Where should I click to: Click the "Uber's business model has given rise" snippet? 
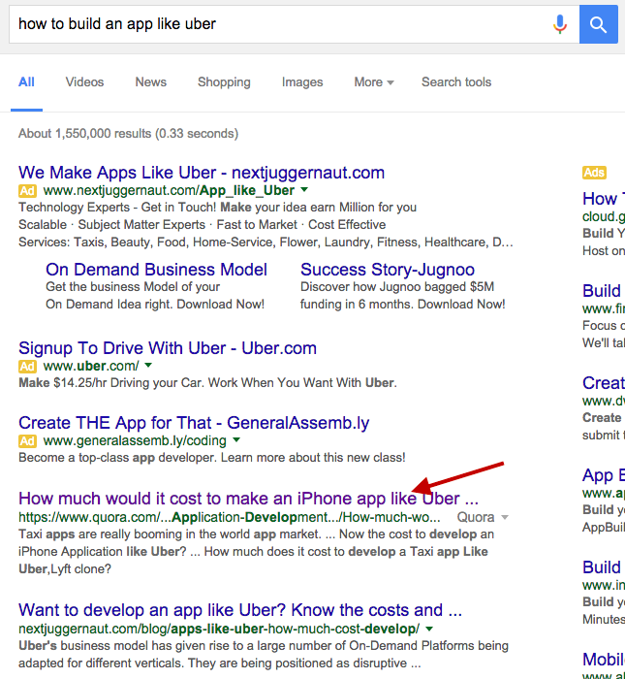point(264,655)
